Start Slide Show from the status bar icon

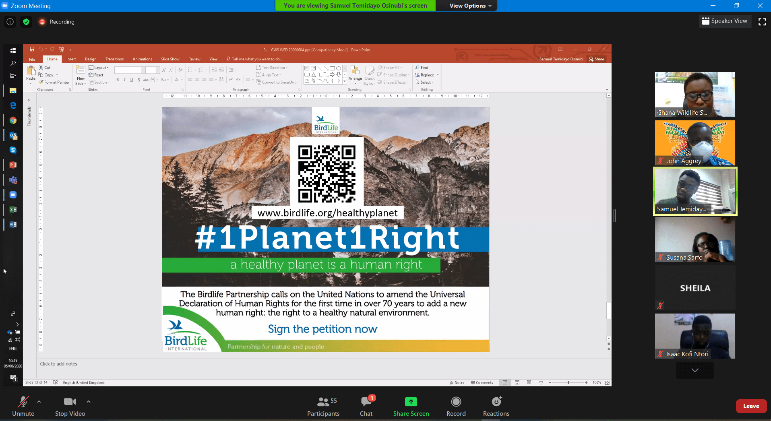click(541, 382)
